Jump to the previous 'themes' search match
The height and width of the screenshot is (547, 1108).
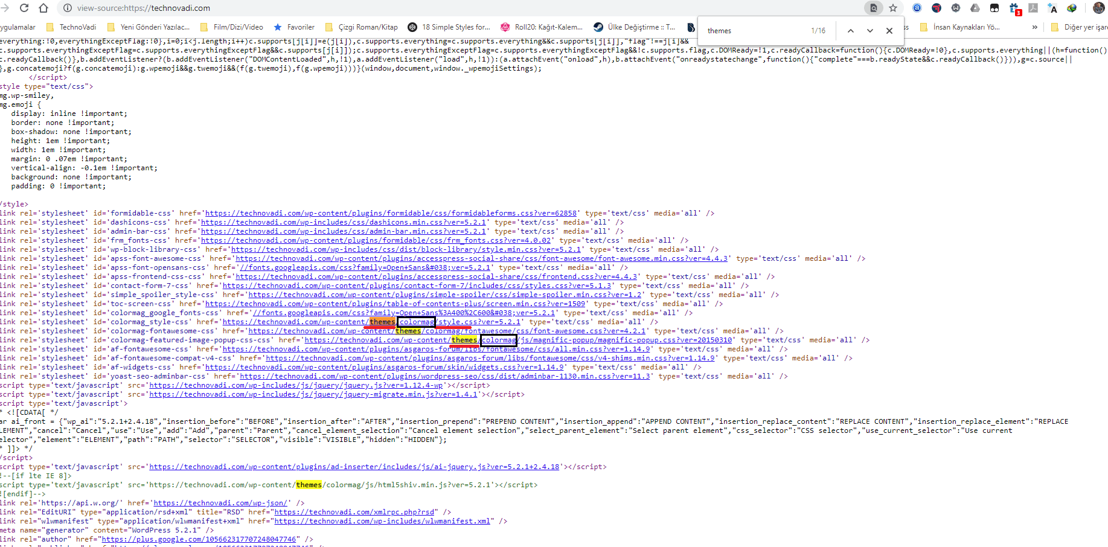(850, 31)
